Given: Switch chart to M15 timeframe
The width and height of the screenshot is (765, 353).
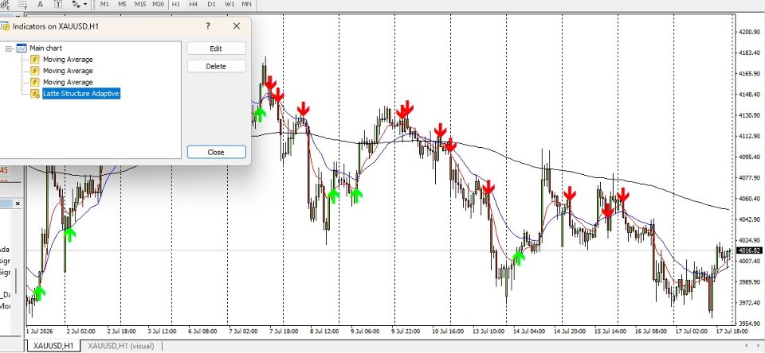Looking at the screenshot, I should 140,4.
